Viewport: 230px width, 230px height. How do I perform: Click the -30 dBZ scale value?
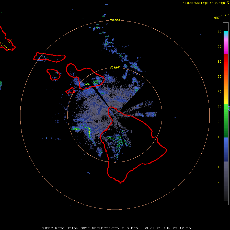coord(218,197)
